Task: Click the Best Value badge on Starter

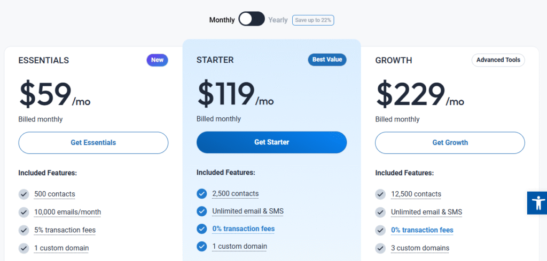Action: click(x=327, y=60)
